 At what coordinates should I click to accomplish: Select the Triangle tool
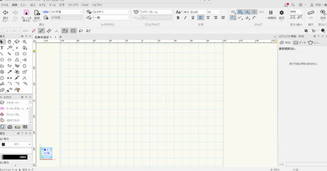[17, 60]
